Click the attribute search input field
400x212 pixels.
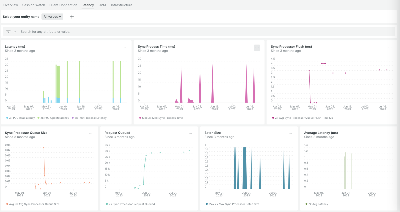pos(200,32)
